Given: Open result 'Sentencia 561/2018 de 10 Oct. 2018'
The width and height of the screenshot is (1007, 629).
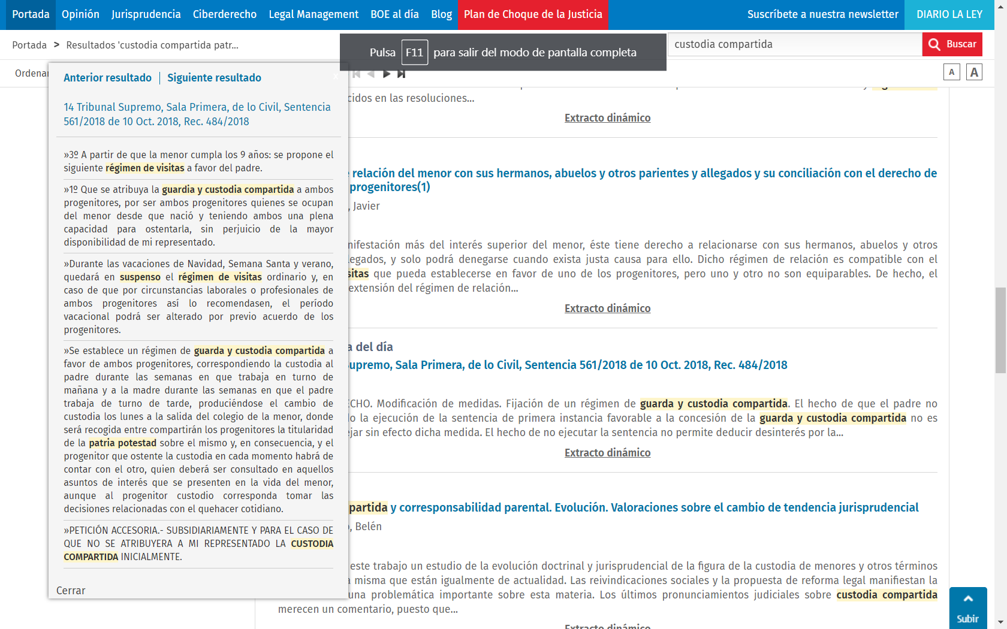Looking at the screenshot, I should coord(568,365).
